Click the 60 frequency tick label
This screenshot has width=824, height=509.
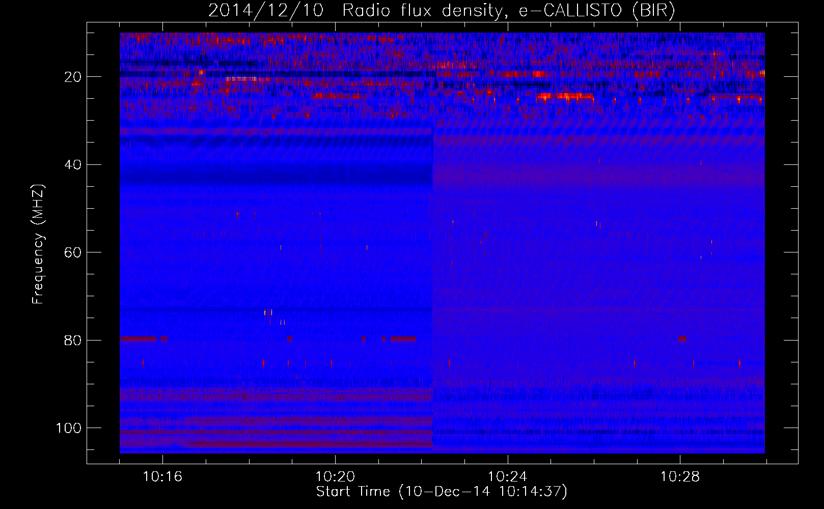pyautogui.click(x=73, y=252)
